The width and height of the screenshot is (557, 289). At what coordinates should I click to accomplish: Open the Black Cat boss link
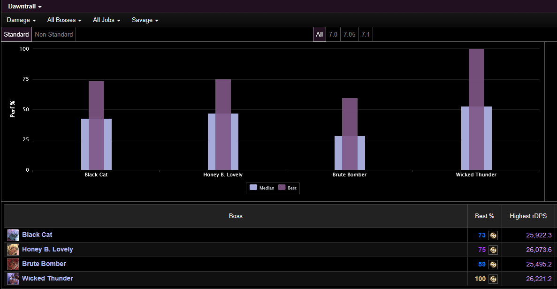[37, 235]
